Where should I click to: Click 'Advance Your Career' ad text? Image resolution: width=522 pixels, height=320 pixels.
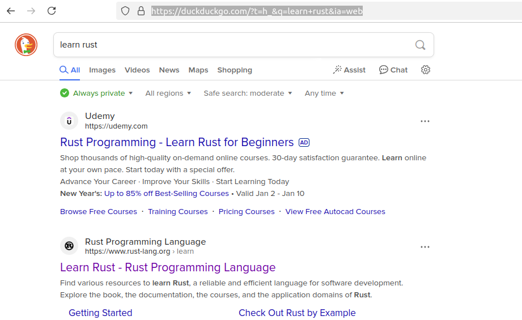98,182
